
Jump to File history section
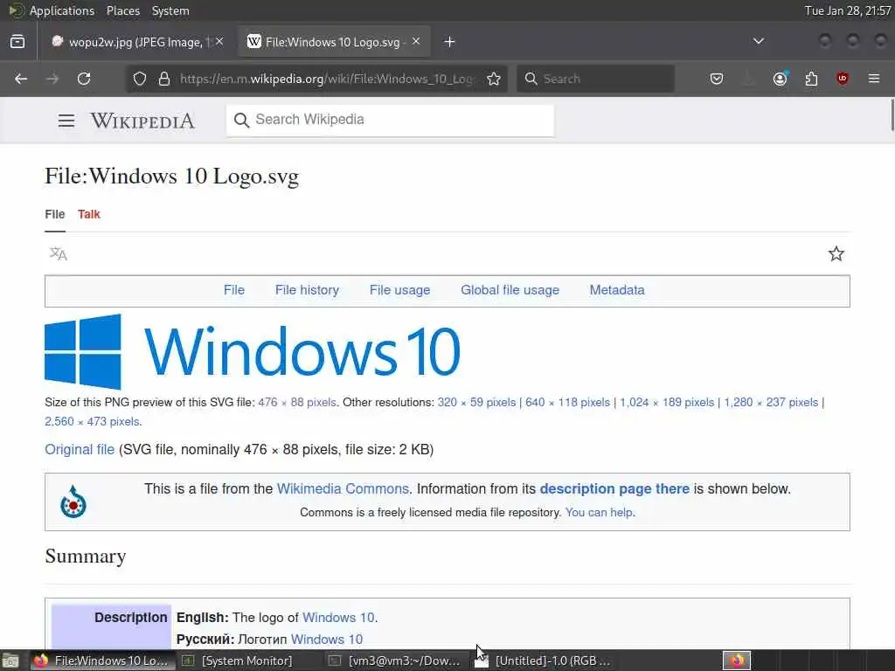point(307,290)
